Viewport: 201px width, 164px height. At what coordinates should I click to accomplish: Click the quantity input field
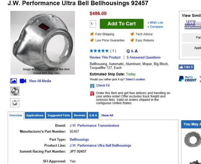coord(93,24)
